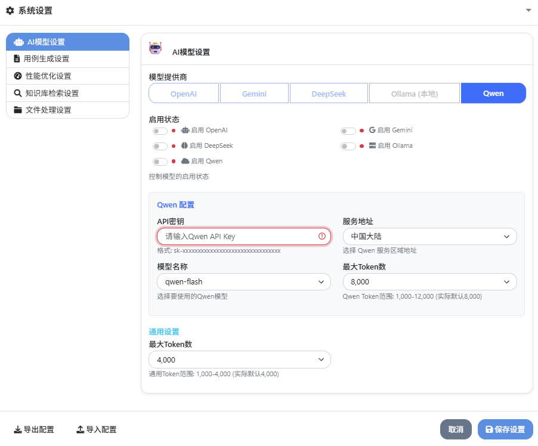Viewport: 538px width, 446px height.
Task: Open the 模型名称 dropdown showing qwen-flash
Action: pyautogui.click(x=243, y=281)
